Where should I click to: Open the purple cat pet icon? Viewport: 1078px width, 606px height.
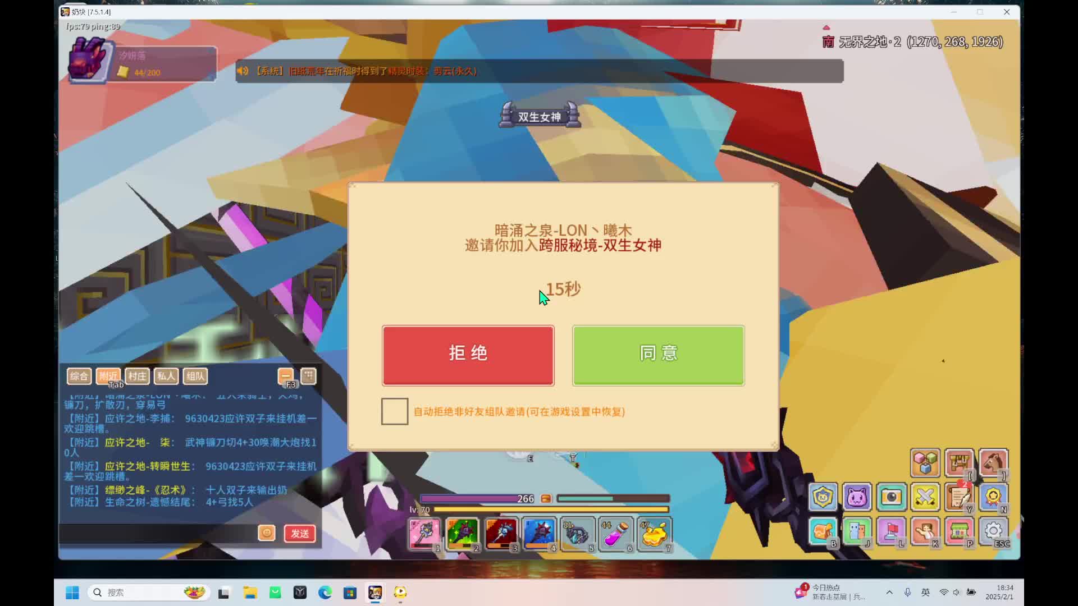[857, 497]
